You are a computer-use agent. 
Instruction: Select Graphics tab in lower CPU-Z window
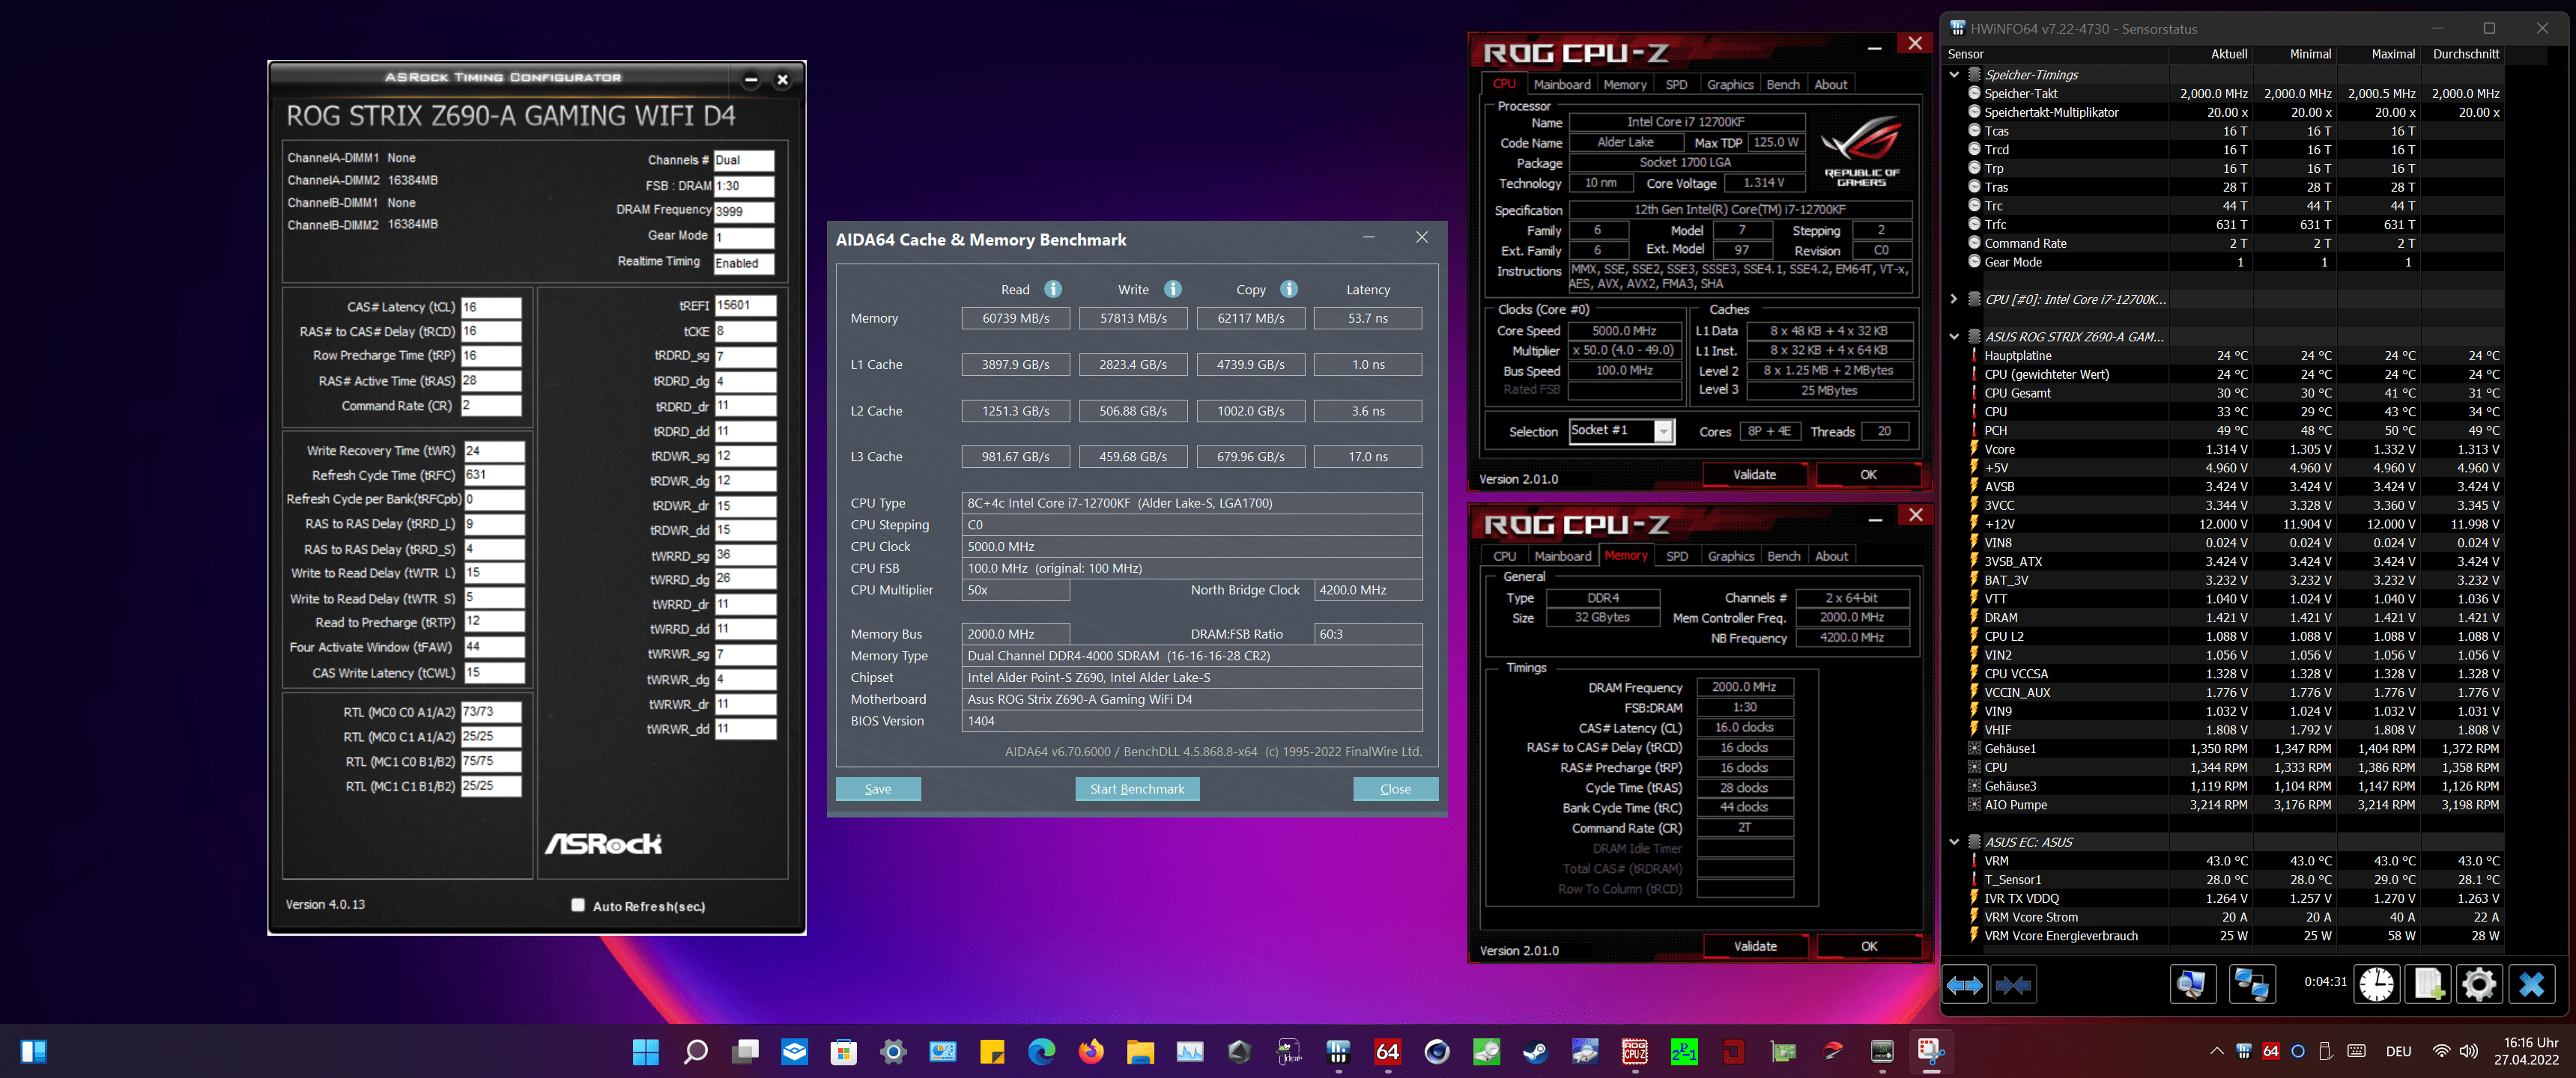click(x=1731, y=556)
